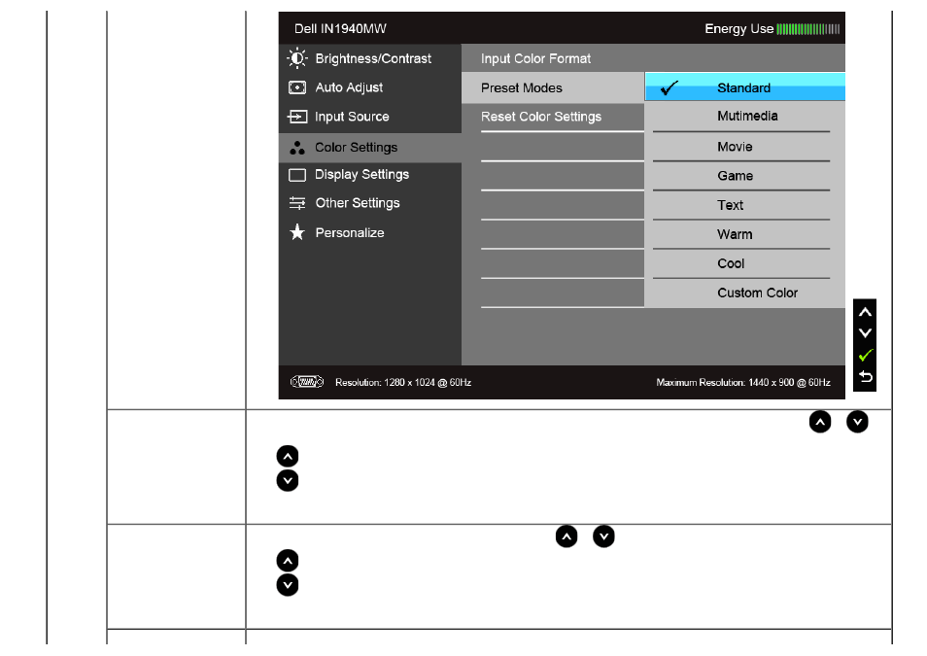927x656 pixels.
Task: Click the Display Settings monitor icon
Action: click(296, 175)
